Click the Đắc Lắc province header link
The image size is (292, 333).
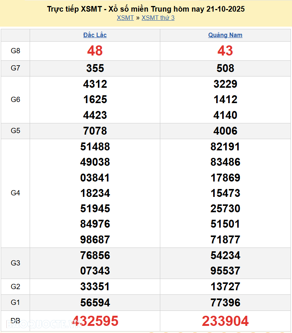coord(95,35)
